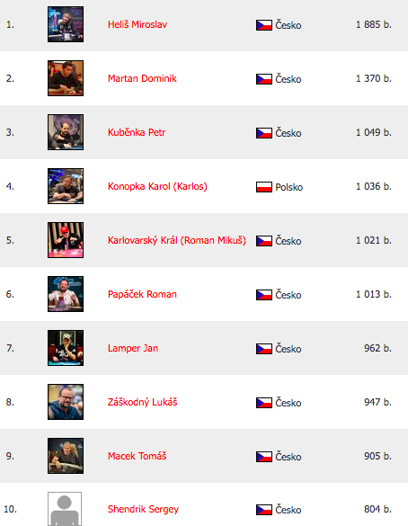
Task: Click Polish flag icon next to Polsko
Action: (x=264, y=187)
